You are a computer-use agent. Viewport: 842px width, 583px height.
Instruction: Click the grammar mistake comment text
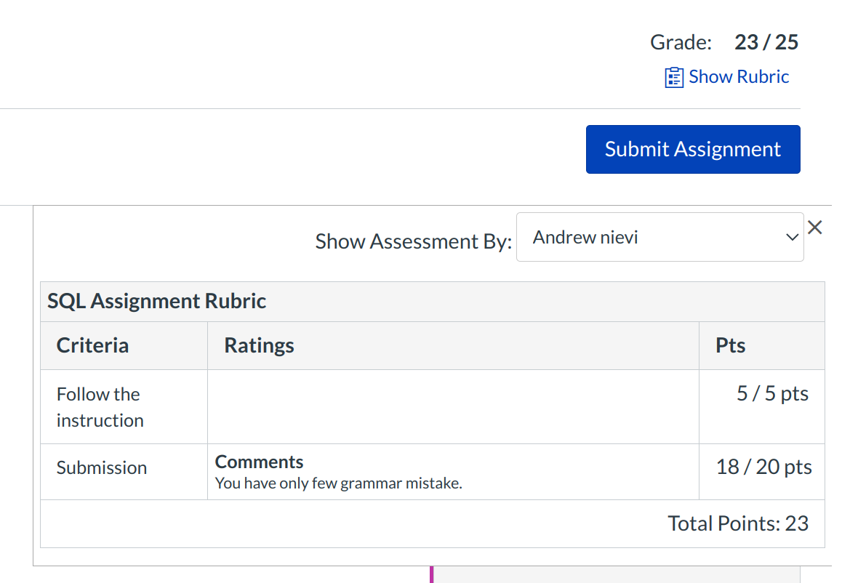coord(338,483)
